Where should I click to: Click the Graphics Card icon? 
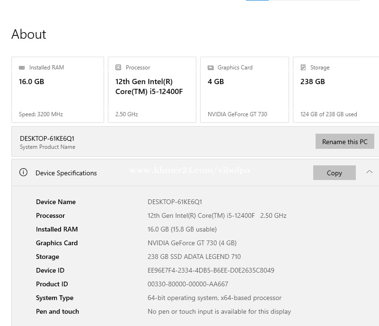click(x=211, y=68)
